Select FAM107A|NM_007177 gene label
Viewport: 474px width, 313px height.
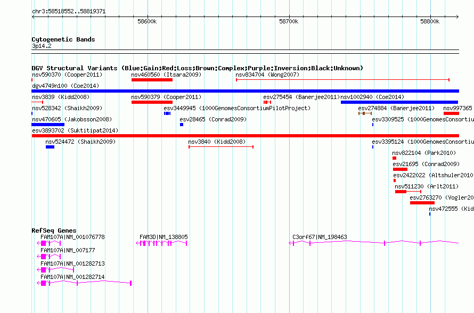pyautogui.click(x=68, y=251)
